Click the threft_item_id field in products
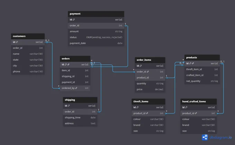Viewport: 235px width, 145px height. (x=202, y=69)
